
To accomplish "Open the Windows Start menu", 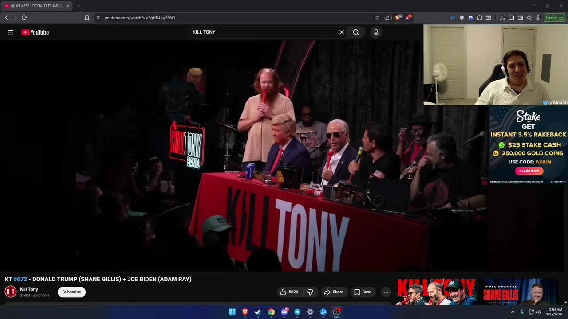I will pyautogui.click(x=232, y=312).
